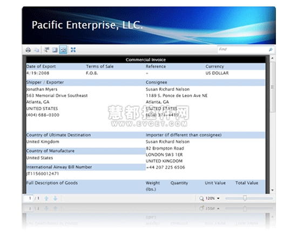Click the previous page up arrow

tap(46, 199)
